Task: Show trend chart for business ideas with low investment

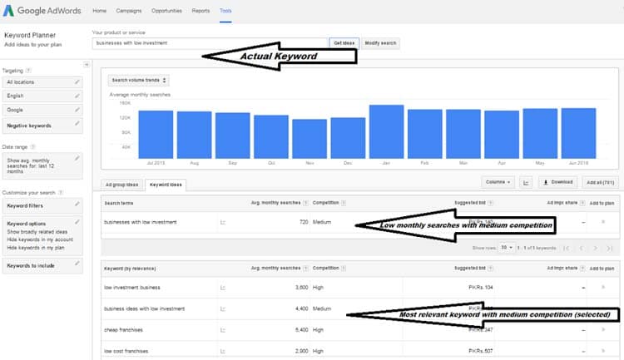Action: click(x=223, y=308)
